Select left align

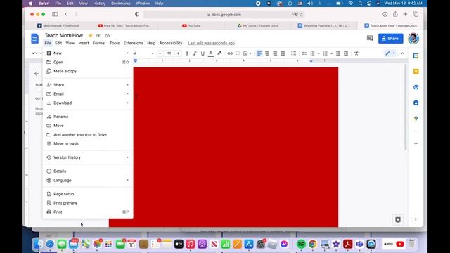259,53
